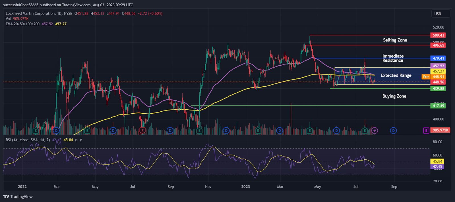
Task: Click the dividend D marker above Sep 2022
Action: click(x=170, y=131)
